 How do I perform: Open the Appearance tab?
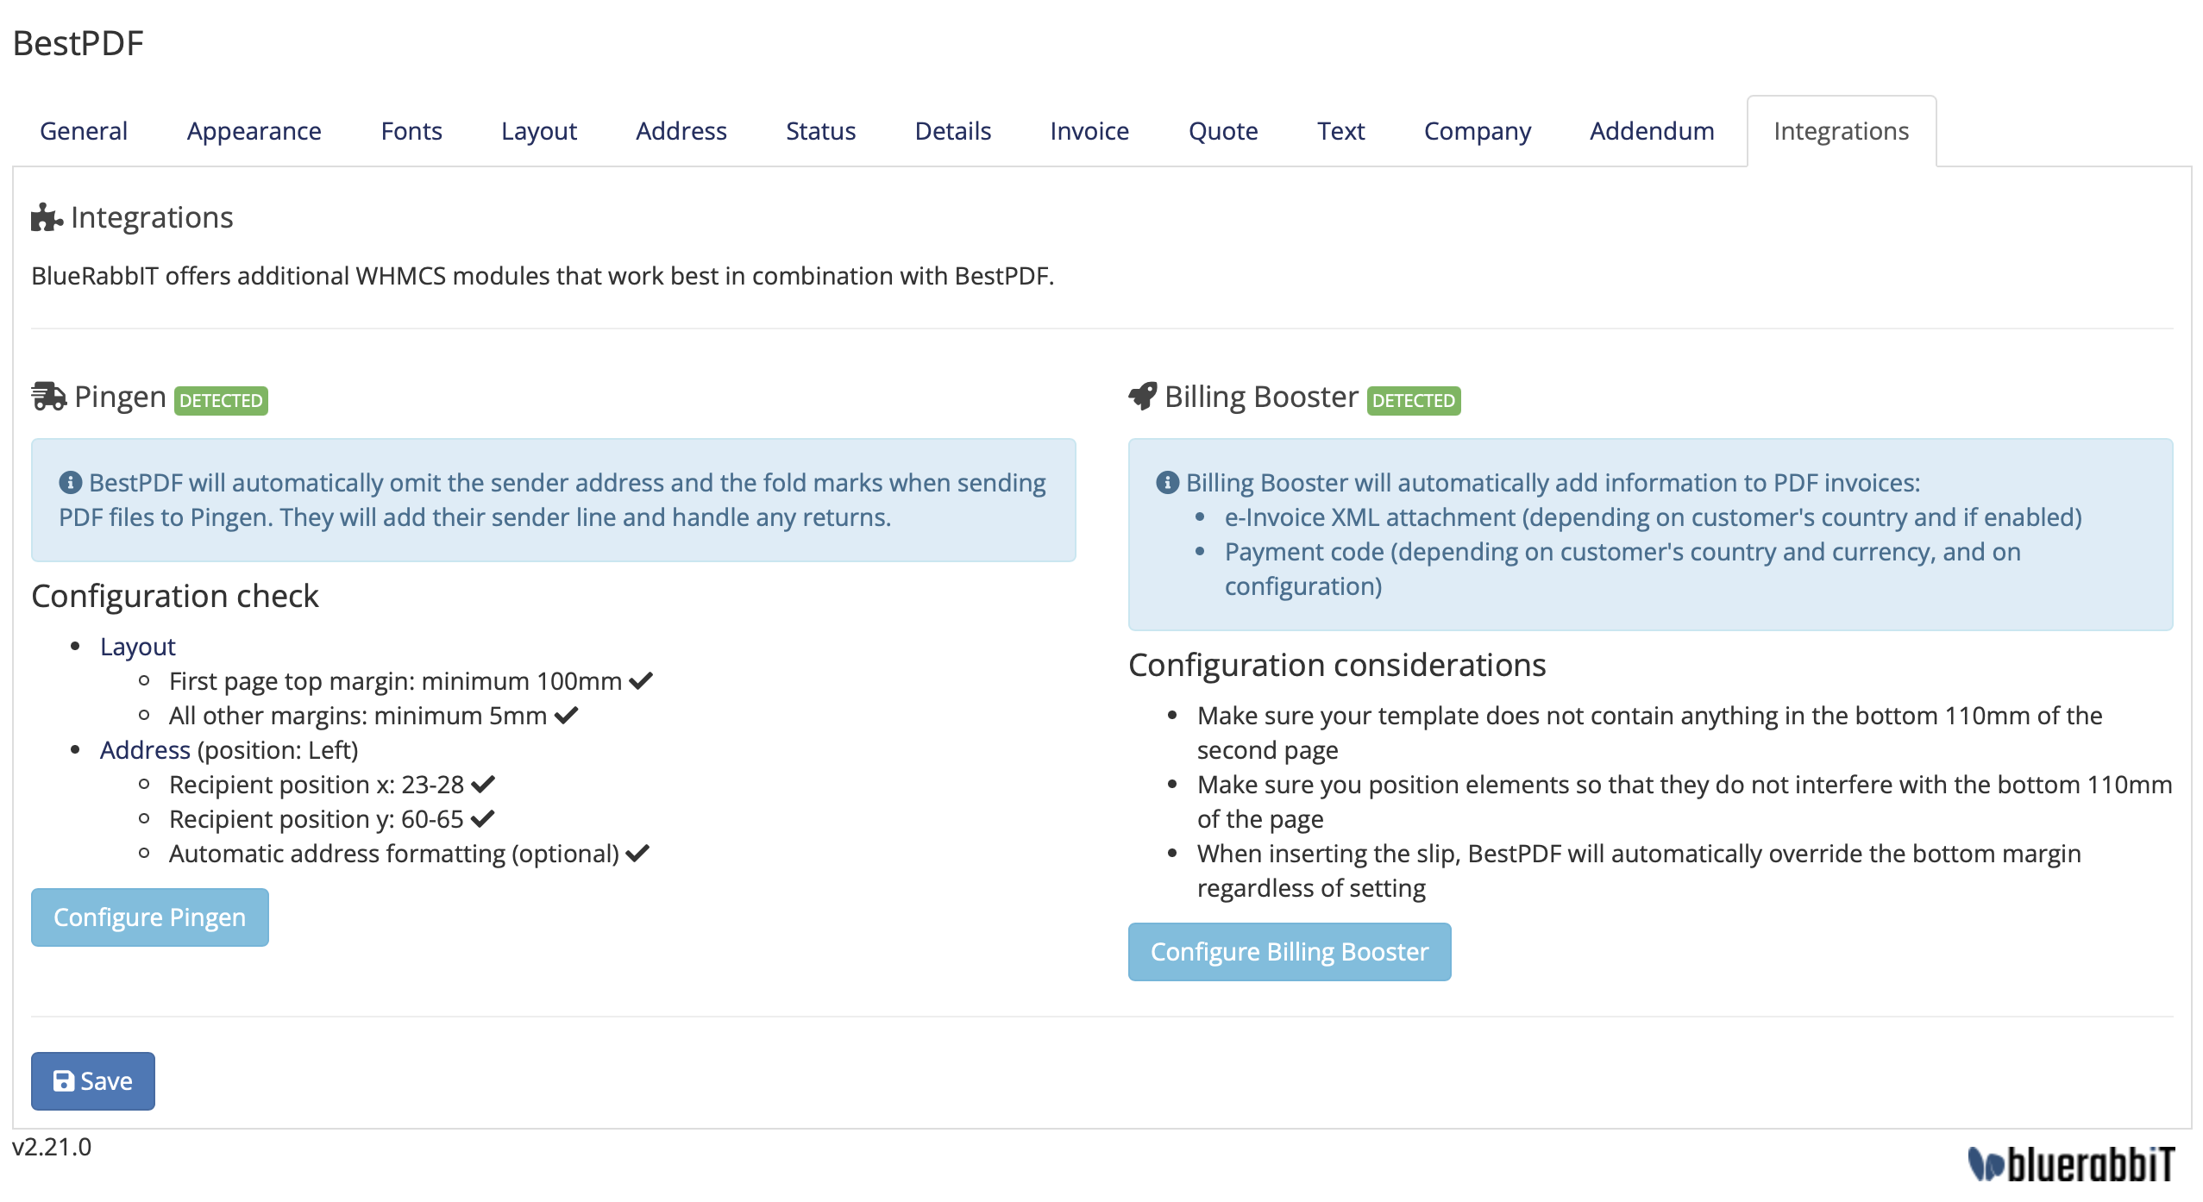click(254, 131)
